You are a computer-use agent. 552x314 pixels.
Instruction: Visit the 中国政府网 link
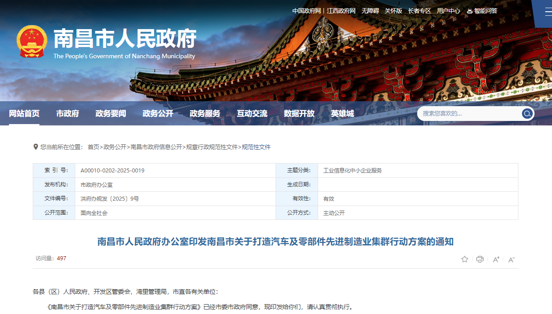pyautogui.click(x=306, y=11)
